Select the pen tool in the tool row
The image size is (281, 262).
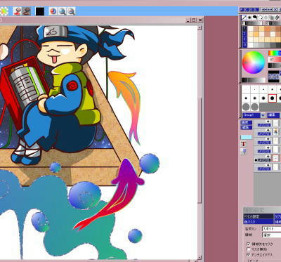tap(244, 18)
